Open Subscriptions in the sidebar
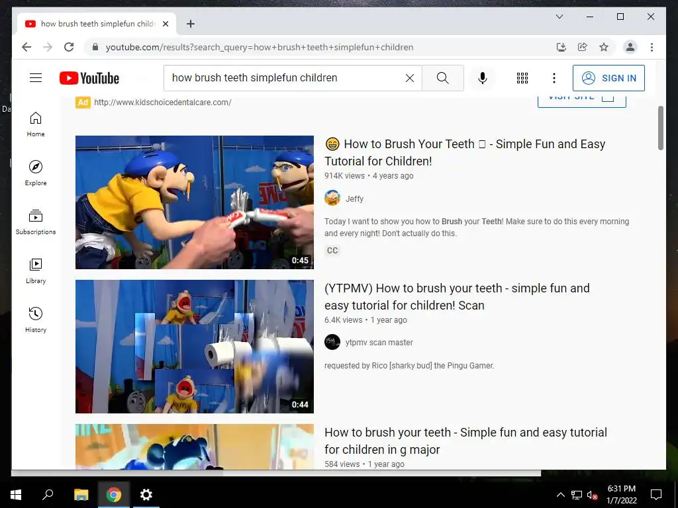Viewport: 678px width, 508px height. [x=36, y=222]
